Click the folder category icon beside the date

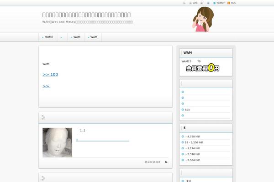tap(166, 162)
